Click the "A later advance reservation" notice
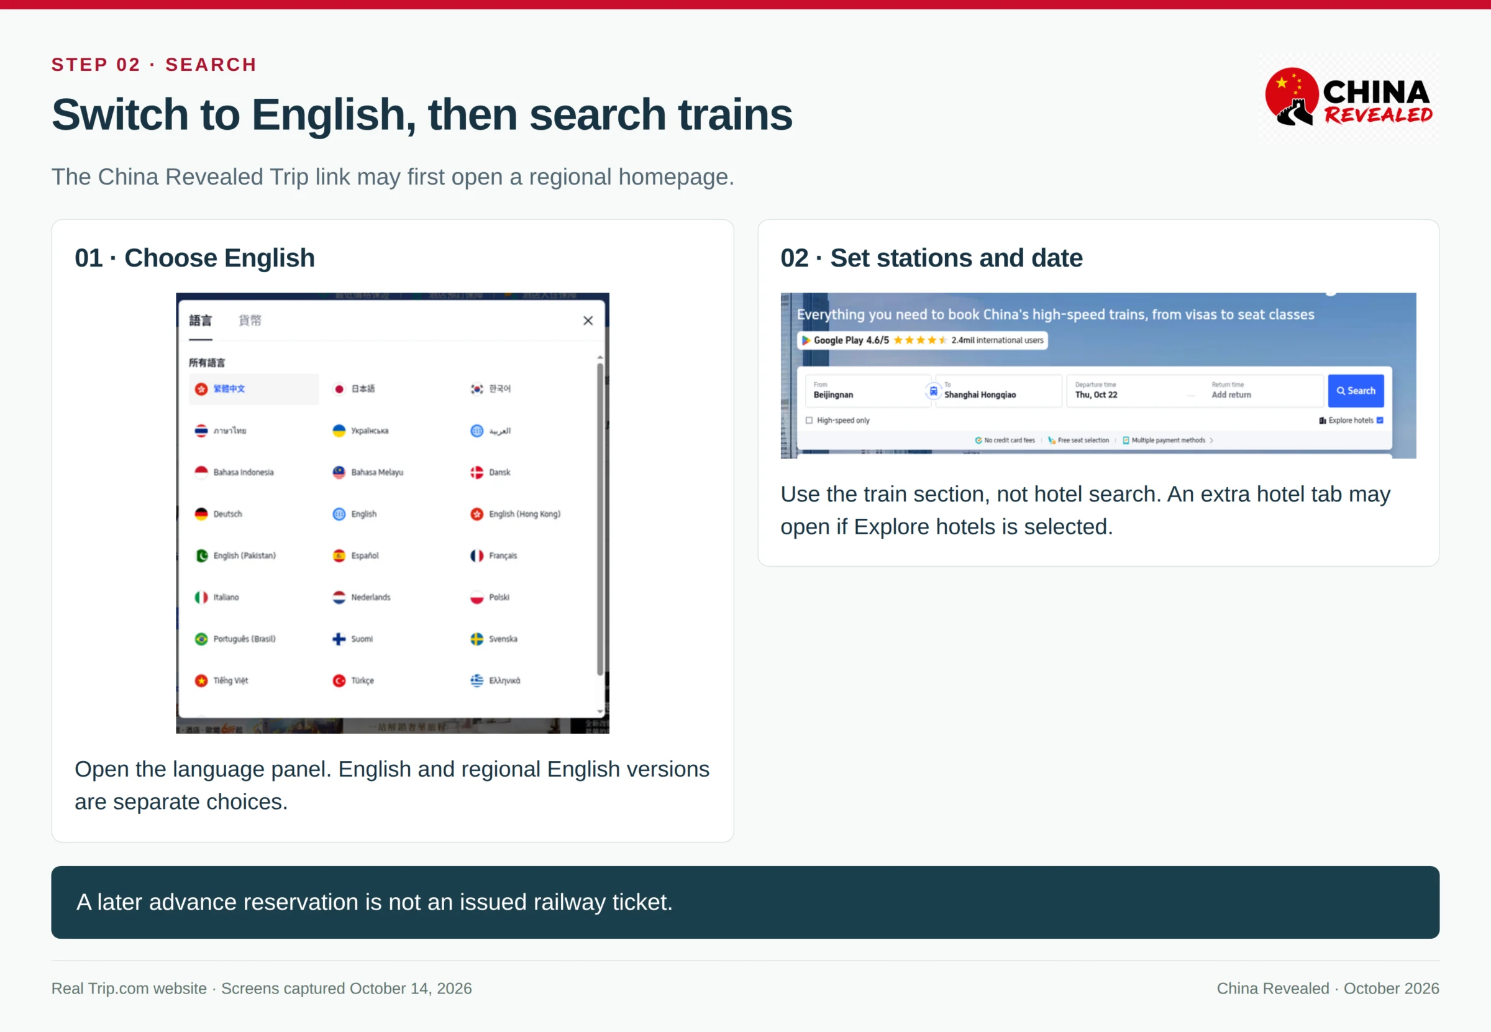 [x=745, y=902]
